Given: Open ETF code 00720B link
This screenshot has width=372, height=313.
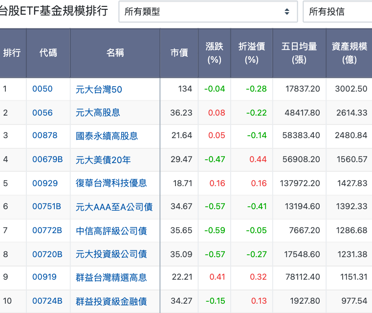Looking at the screenshot, I should (x=47, y=254).
